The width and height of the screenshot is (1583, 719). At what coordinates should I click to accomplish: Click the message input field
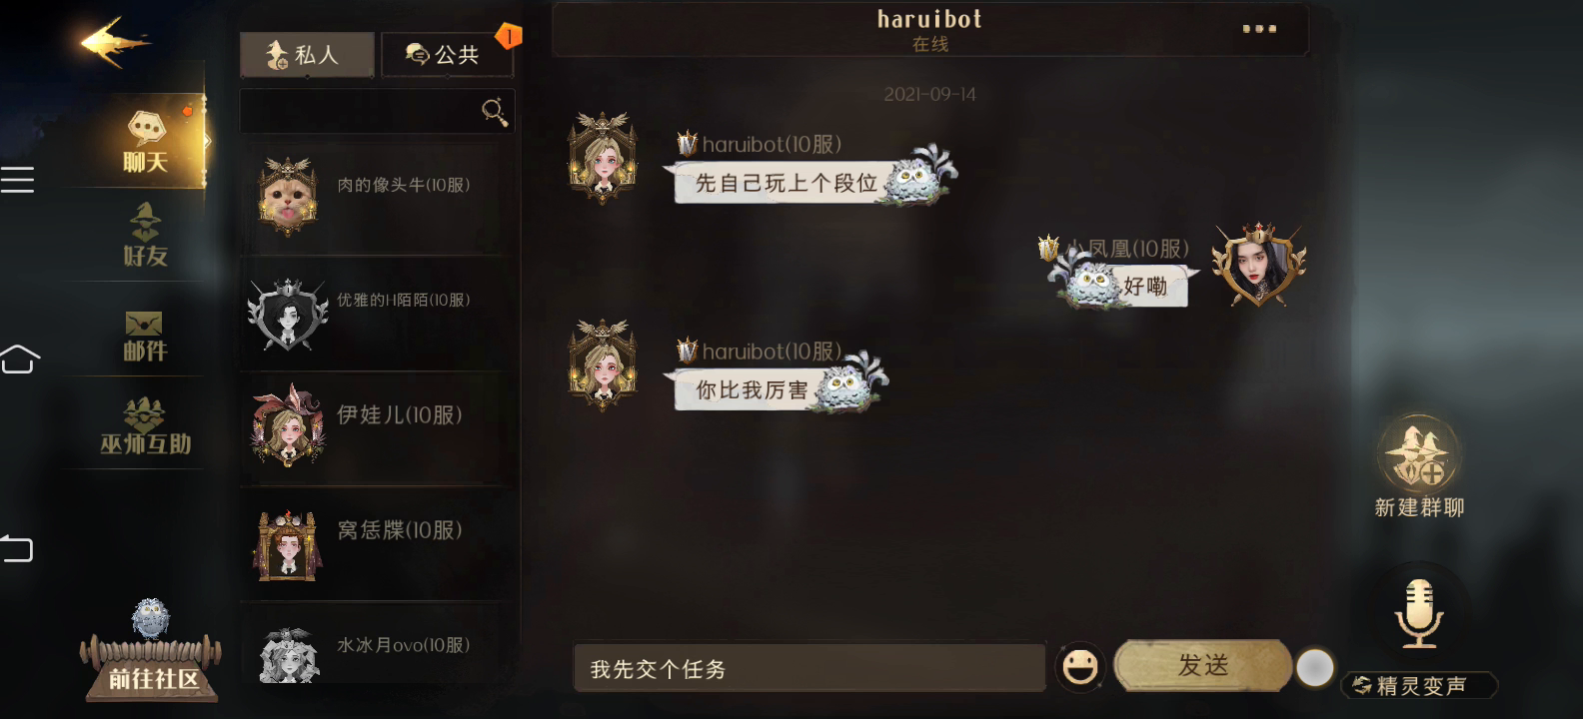coord(809,668)
